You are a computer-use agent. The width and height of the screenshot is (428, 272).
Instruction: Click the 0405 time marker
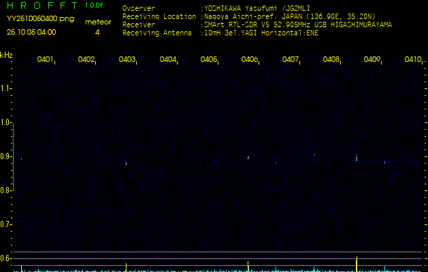click(x=208, y=59)
